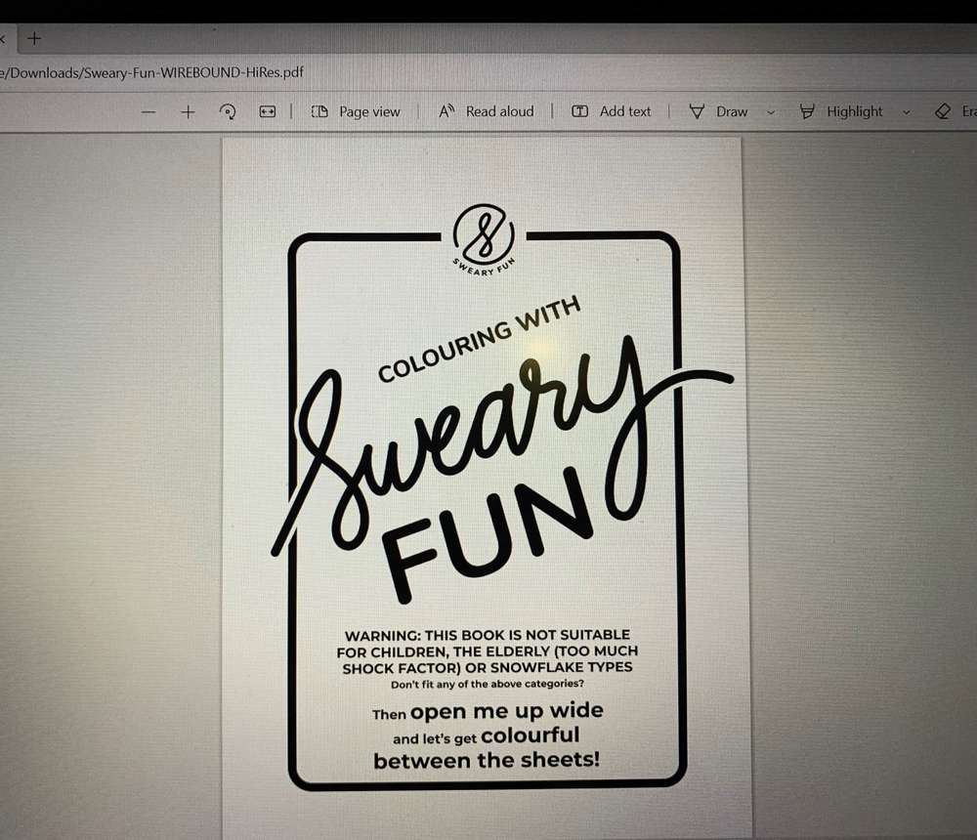Screen dimensions: 977x840
Task: Open a new browser tab with plus
Action: [x=34, y=39]
